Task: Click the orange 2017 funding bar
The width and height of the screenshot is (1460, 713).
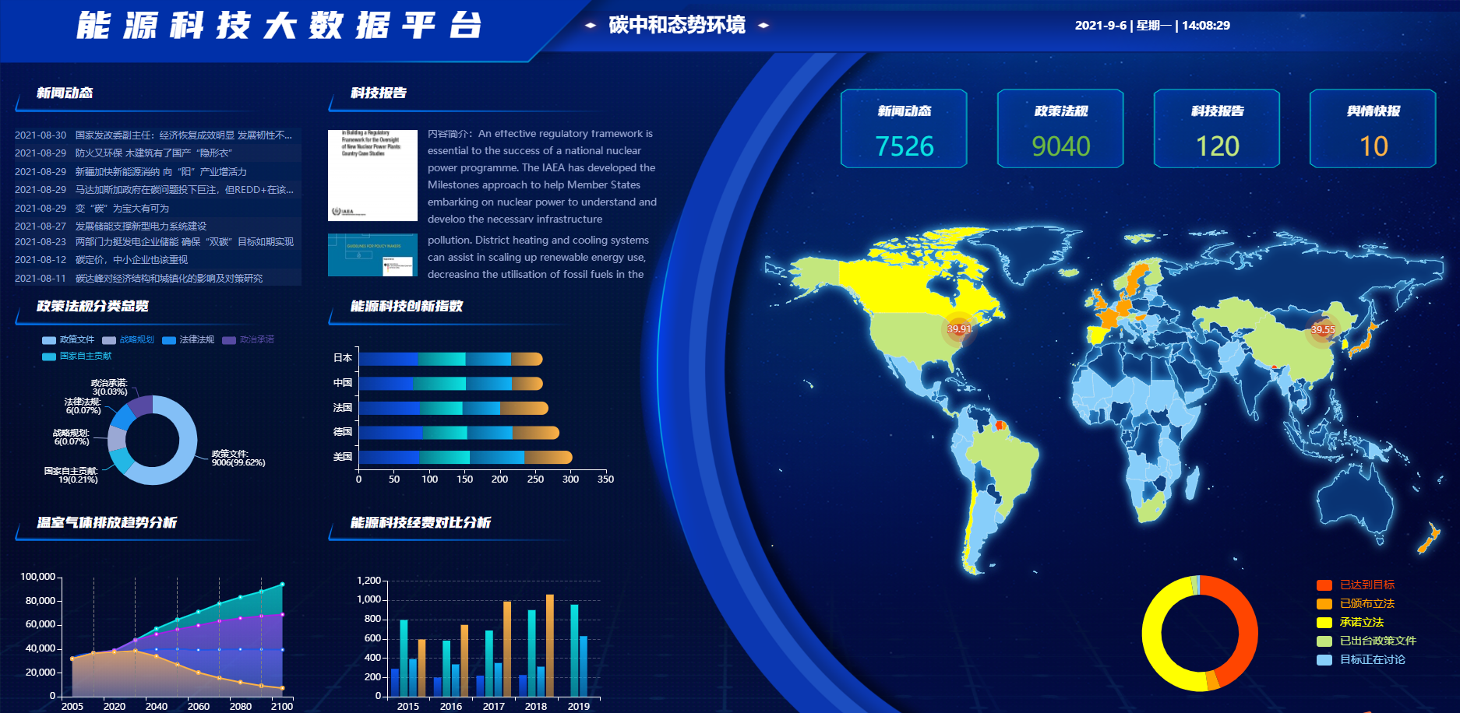Action: pos(507,649)
